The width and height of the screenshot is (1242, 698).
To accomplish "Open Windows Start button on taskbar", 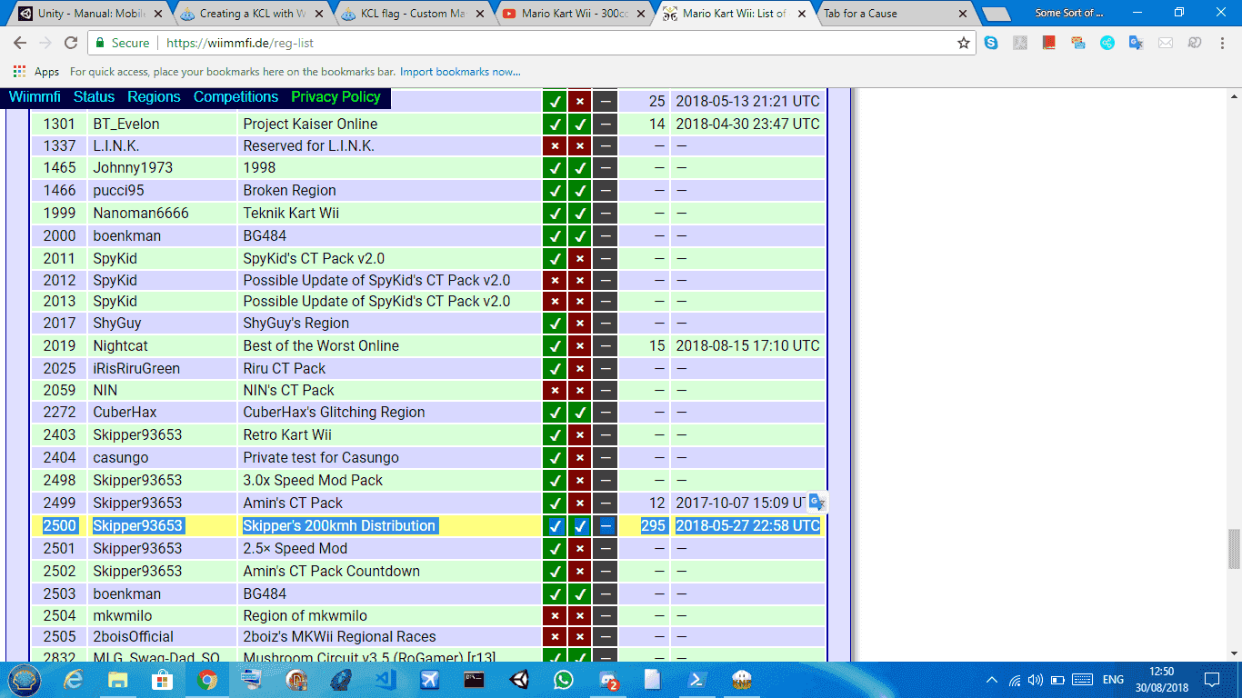I will [x=25, y=680].
